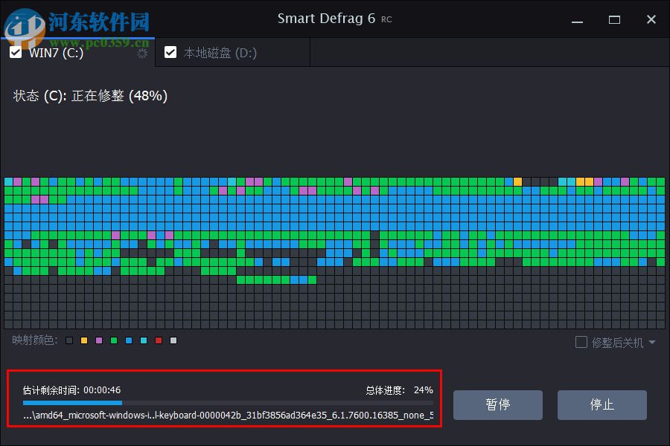The image size is (670, 446).
Task: Select the yellow legend color square
Action: point(83,340)
